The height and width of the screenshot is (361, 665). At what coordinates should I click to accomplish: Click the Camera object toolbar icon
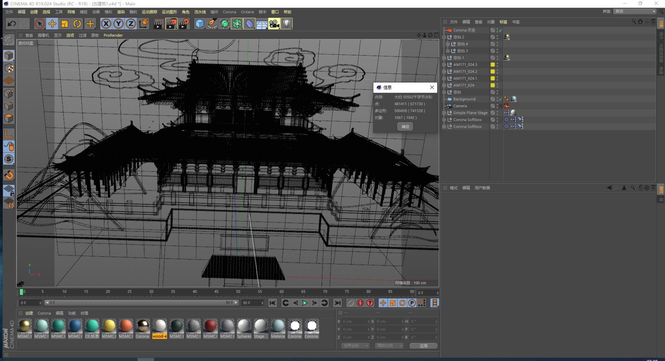274,24
